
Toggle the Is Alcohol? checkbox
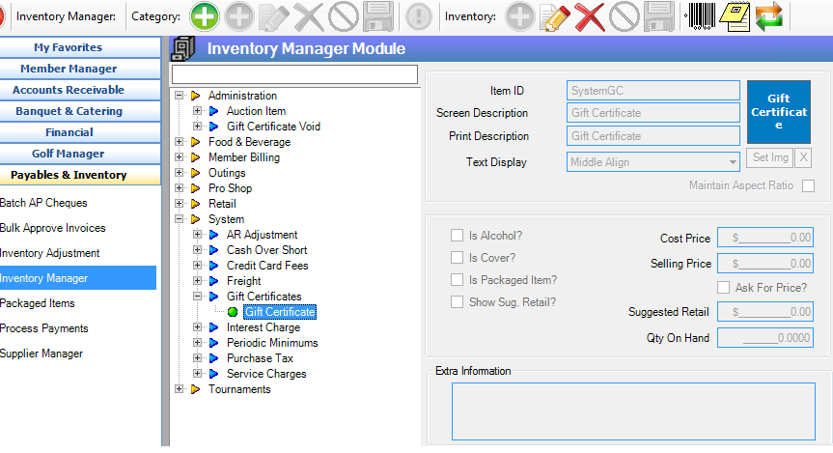click(458, 236)
